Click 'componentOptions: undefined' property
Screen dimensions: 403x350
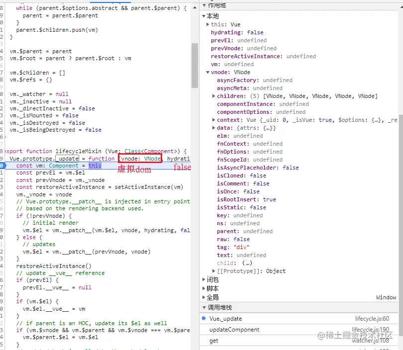(261, 112)
